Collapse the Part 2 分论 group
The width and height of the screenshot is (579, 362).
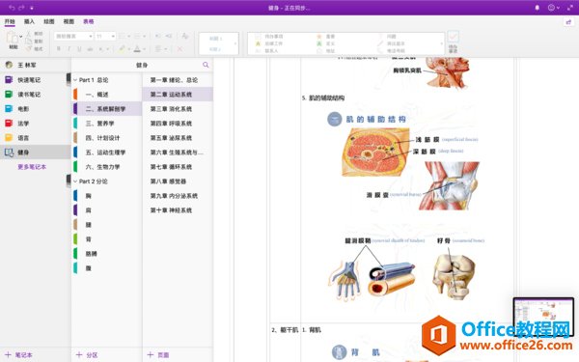75,181
